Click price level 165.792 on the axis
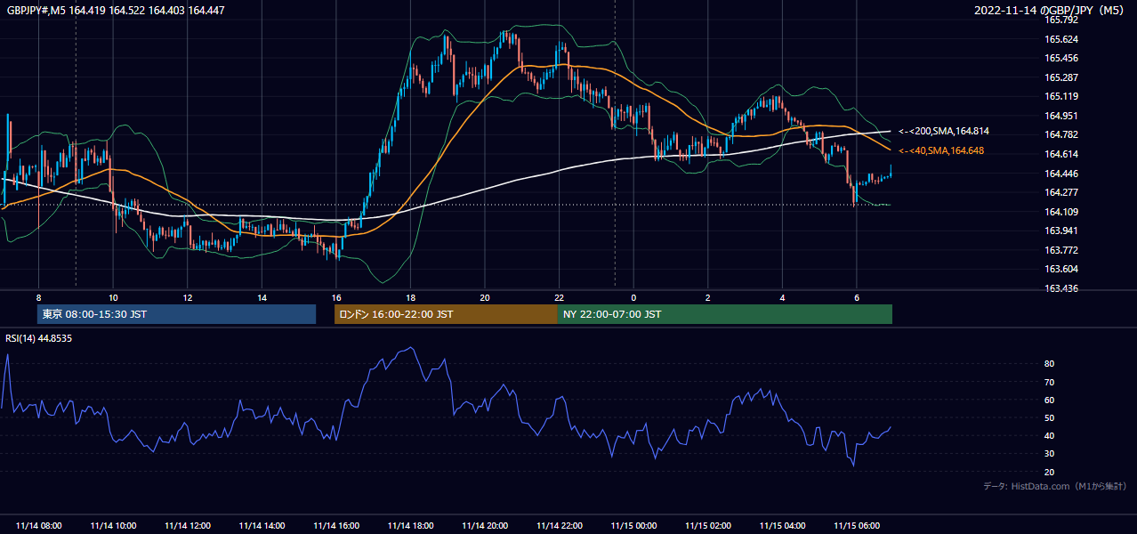 pos(1061,20)
